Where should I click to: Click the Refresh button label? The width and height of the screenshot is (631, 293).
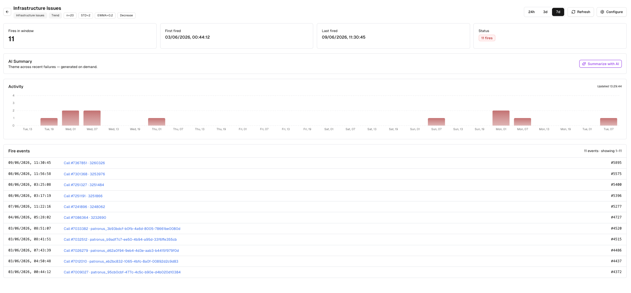tap(583, 12)
